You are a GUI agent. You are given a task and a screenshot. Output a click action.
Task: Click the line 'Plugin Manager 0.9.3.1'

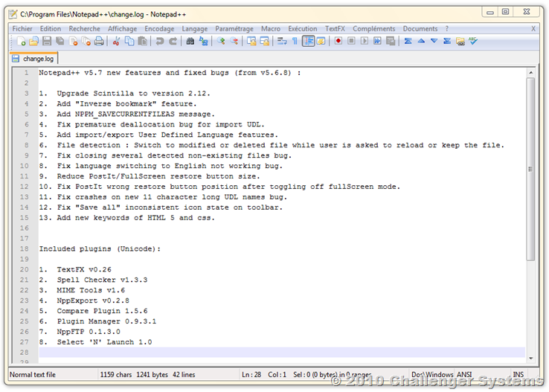click(107, 321)
